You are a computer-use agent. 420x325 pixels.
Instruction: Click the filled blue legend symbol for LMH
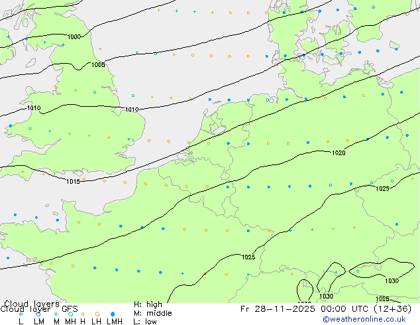pyautogui.click(x=113, y=314)
